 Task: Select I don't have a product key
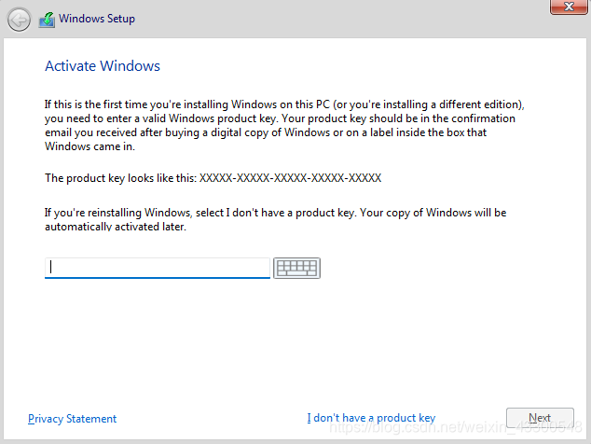371,418
